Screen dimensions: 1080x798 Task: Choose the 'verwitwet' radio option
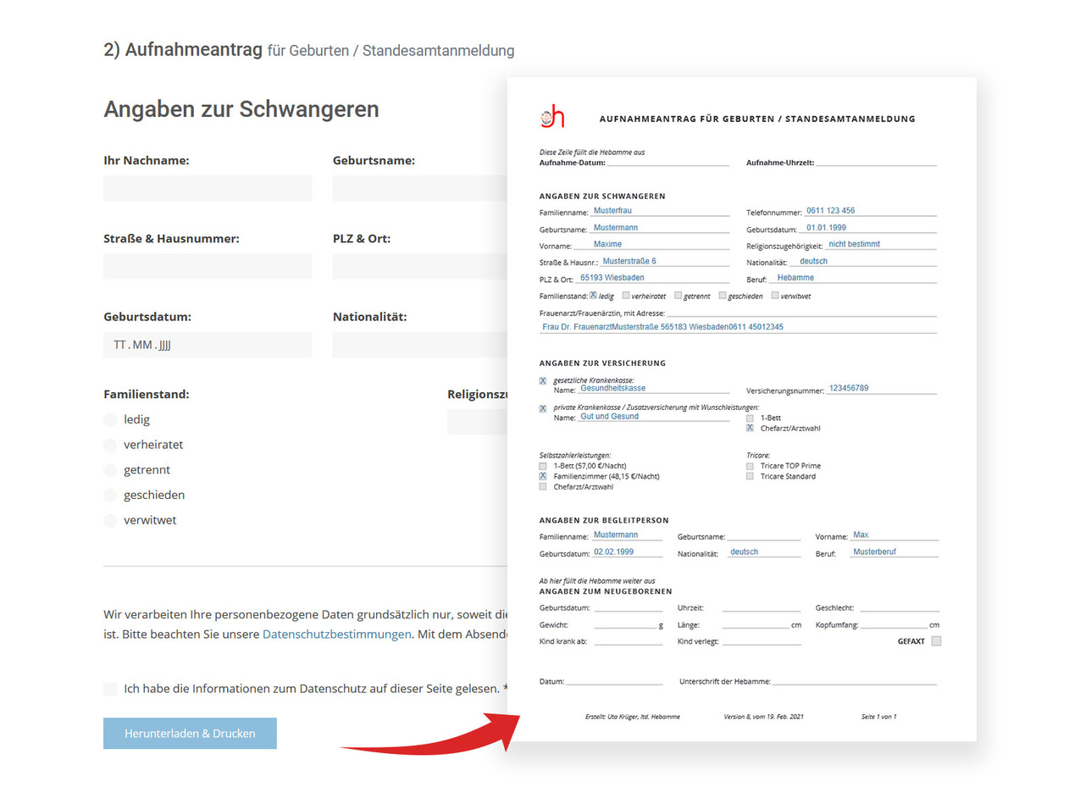110,520
